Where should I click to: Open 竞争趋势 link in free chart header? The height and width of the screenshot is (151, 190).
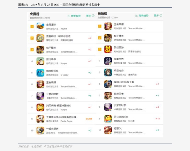point(74,16)
